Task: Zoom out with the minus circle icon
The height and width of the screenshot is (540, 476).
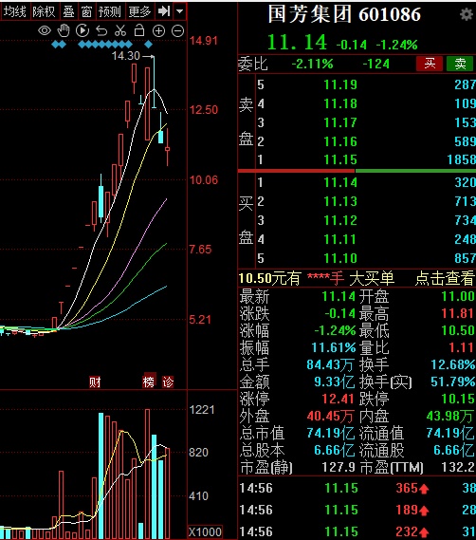Action: [x=177, y=31]
